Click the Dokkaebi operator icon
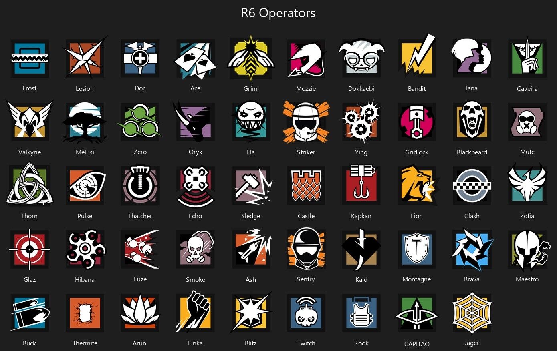557x351 pixels. (361, 58)
